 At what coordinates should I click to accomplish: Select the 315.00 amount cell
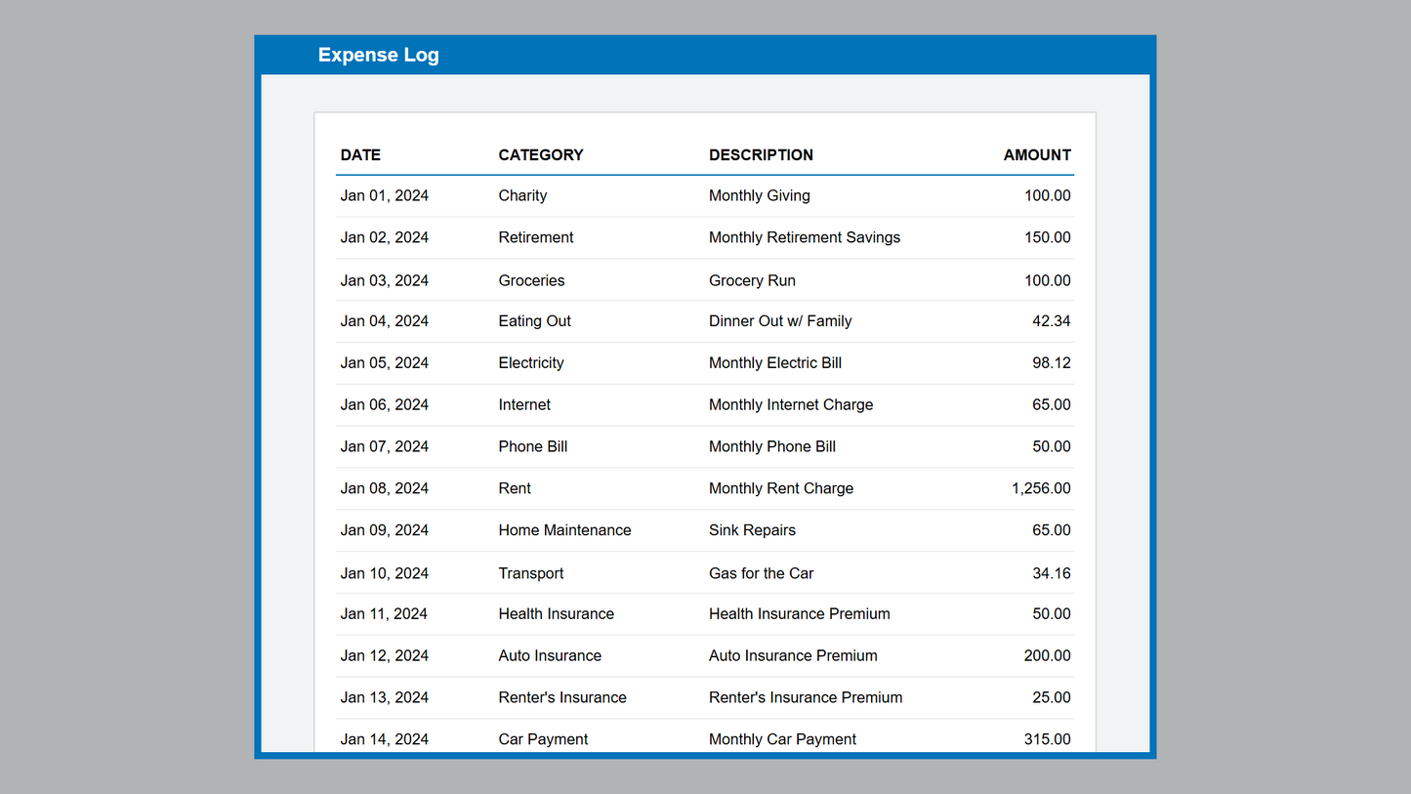[x=1048, y=739]
